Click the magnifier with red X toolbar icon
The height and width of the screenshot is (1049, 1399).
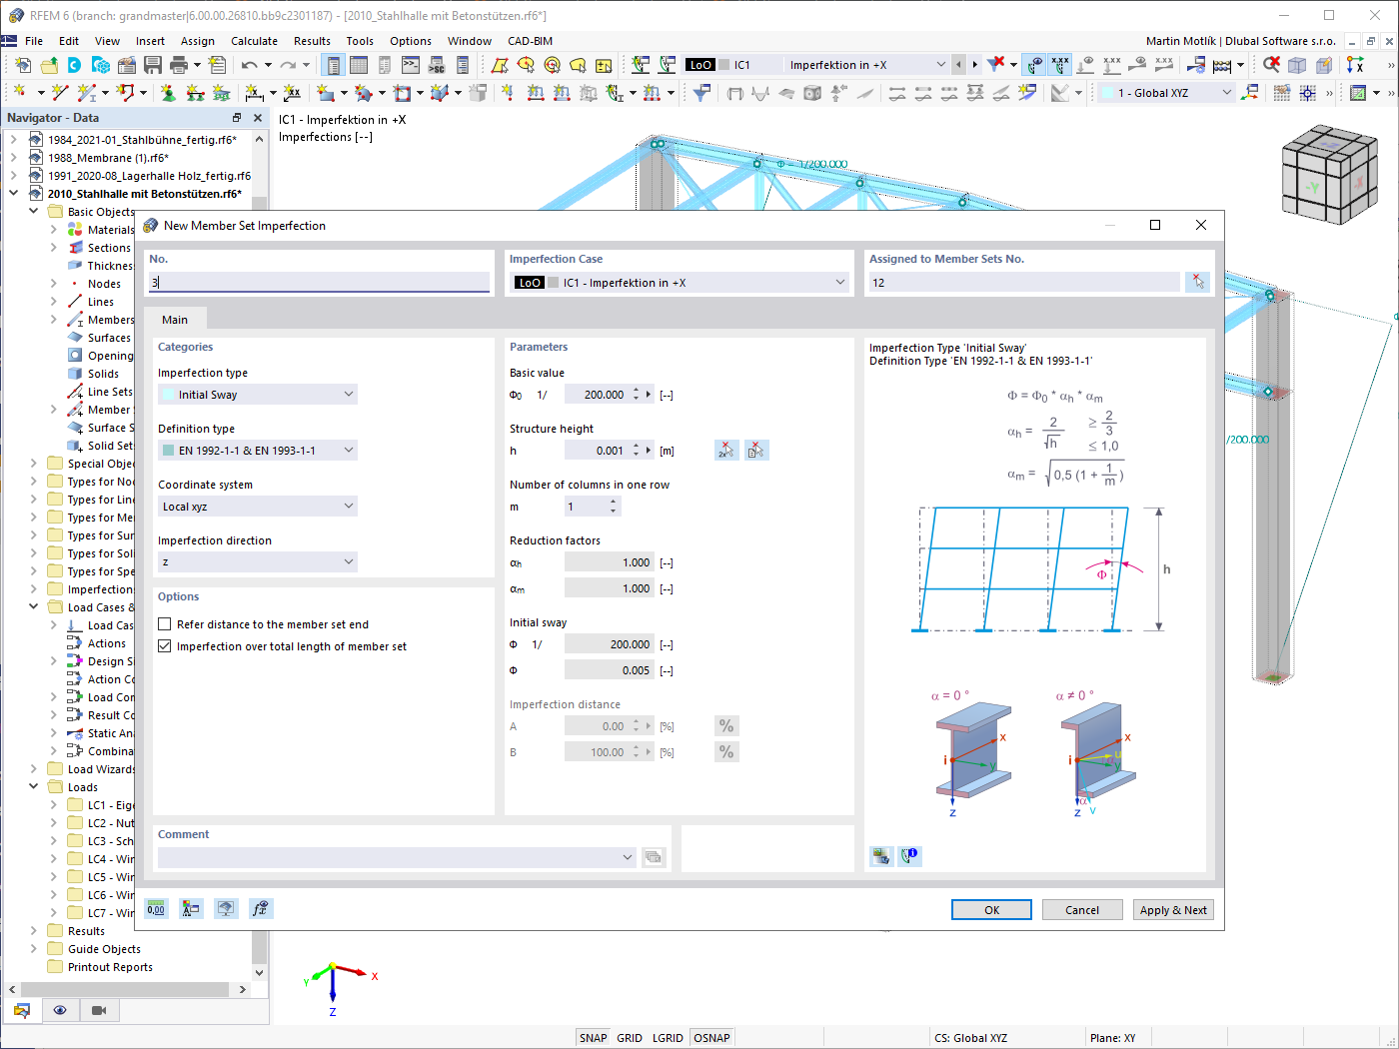(1271, 65)
